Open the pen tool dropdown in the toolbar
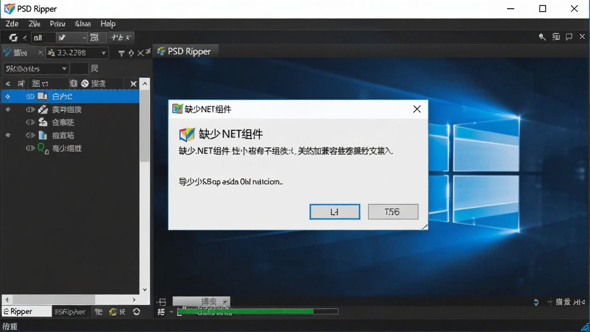Viewport: 590px width, 332px height. [x=72, y=37]
